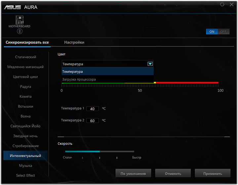Select the Motherboard device icon
The width and height of the screenshot is (238, 185).
tap(20, 20)
